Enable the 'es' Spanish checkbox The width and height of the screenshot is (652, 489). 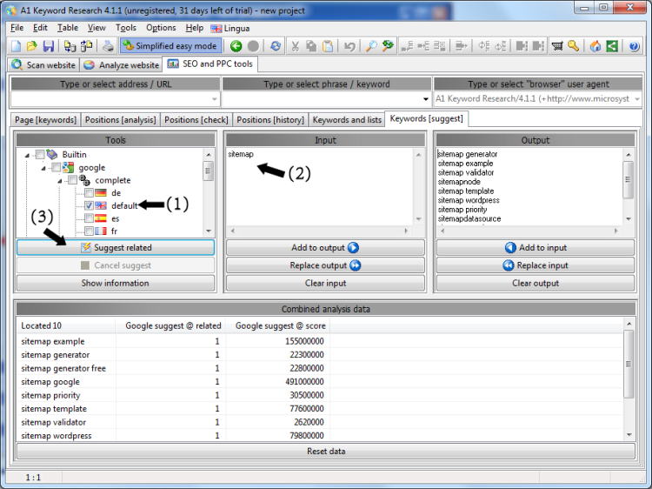coord(90,219)
